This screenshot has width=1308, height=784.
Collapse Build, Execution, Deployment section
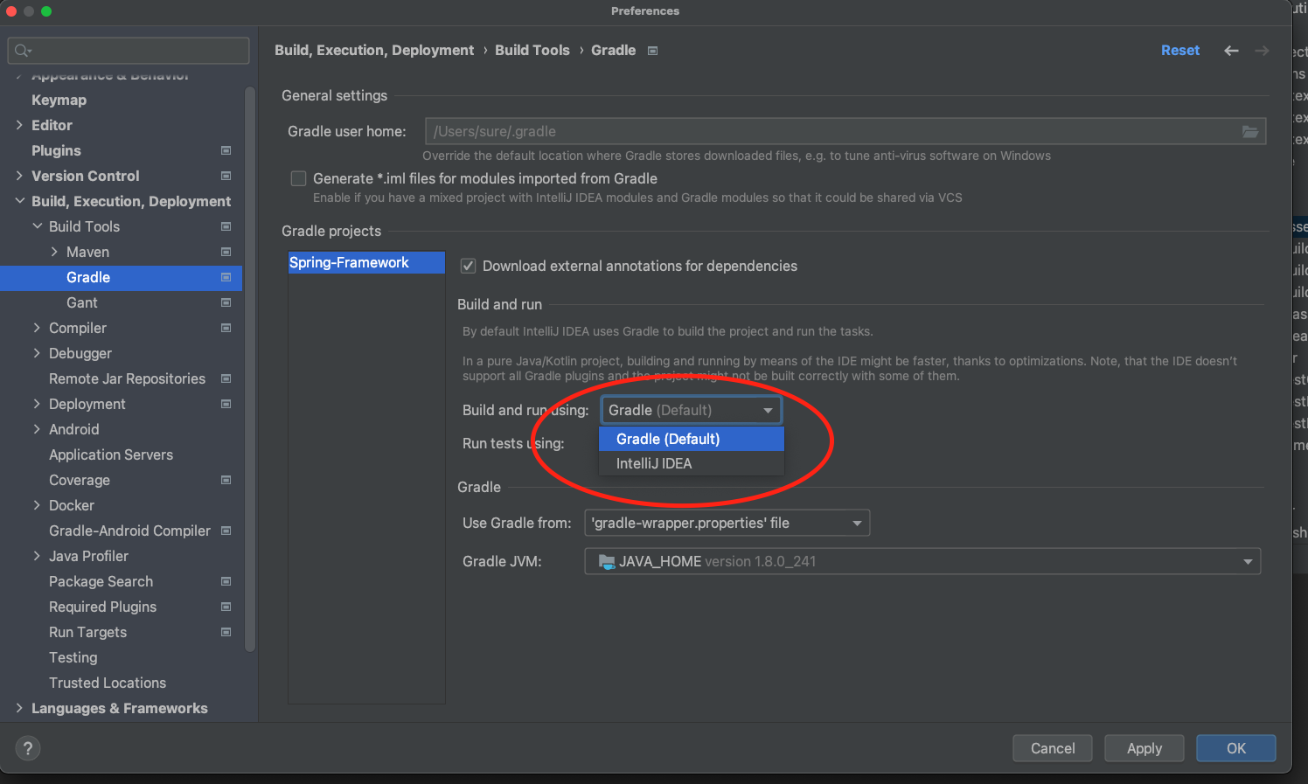pos(19,201)
